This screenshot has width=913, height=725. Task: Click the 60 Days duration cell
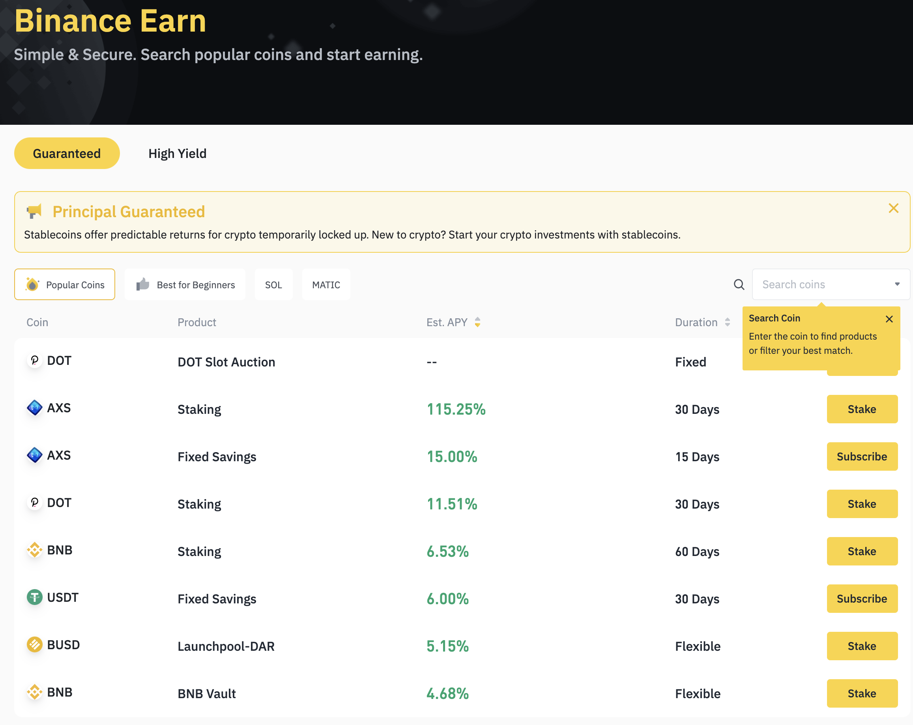tap(697, 551)
